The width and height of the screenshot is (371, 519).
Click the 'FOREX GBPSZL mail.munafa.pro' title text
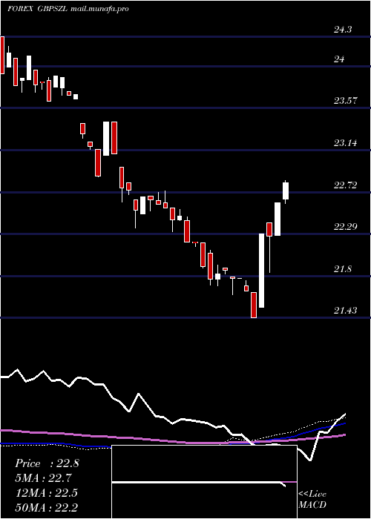tap(68, 9)
